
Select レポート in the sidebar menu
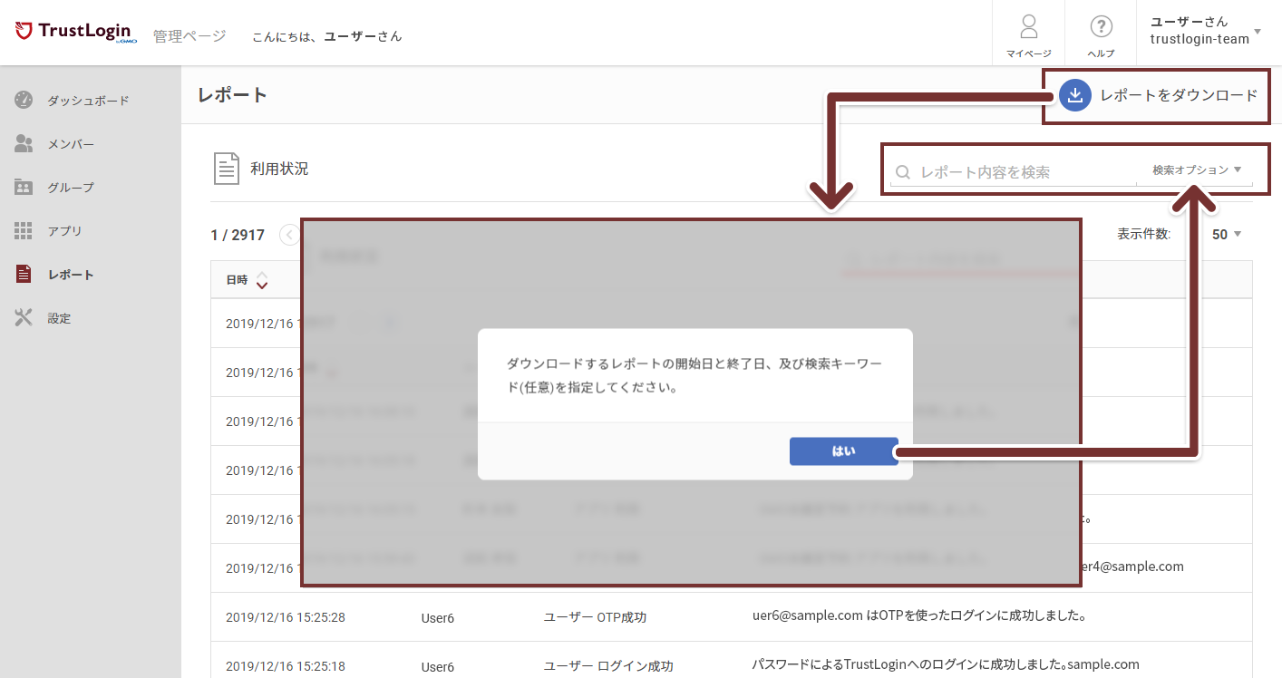coord(71,275)
